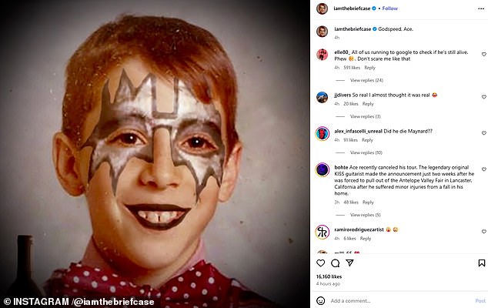Click the comment bubble icon
The width and height of the screenshot is (488, 308).
[x=336, y=263]
